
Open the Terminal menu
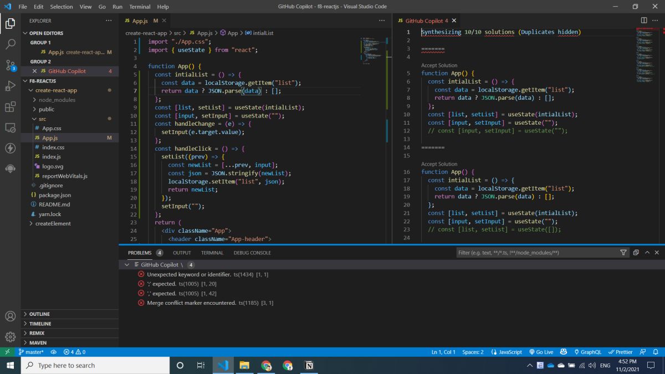(x=140, y=7)
